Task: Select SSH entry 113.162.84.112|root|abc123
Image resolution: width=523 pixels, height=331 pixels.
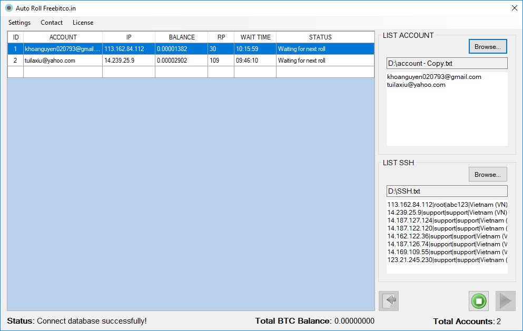Action: 447,205
